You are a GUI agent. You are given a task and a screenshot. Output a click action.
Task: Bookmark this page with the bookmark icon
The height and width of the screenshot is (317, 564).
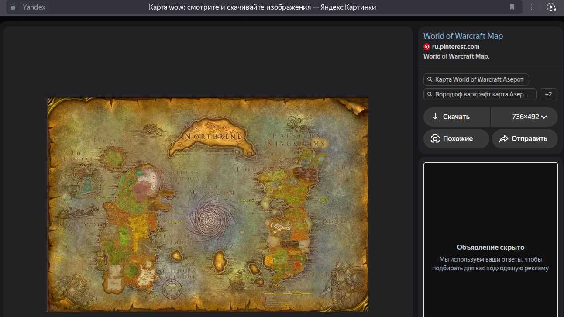[x=512, y=7]
